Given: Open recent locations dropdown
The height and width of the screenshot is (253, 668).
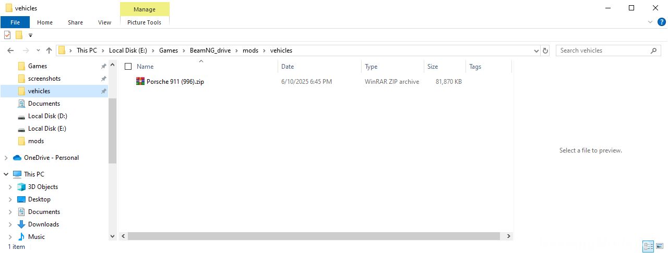Looking at the screenshot, I should tap(38, 50).
